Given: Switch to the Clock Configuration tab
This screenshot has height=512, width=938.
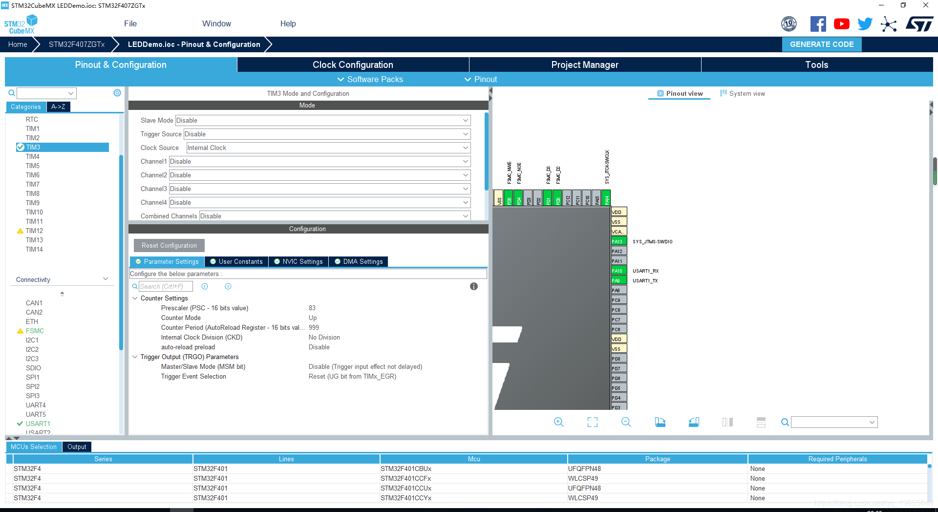Looking at the screenshot, I should point(353,64).
